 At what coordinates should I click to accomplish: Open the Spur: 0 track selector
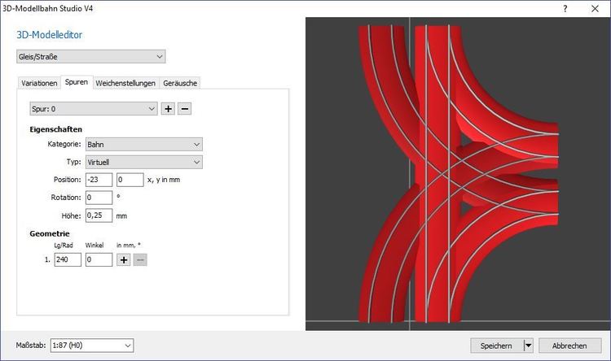[94, 109]
